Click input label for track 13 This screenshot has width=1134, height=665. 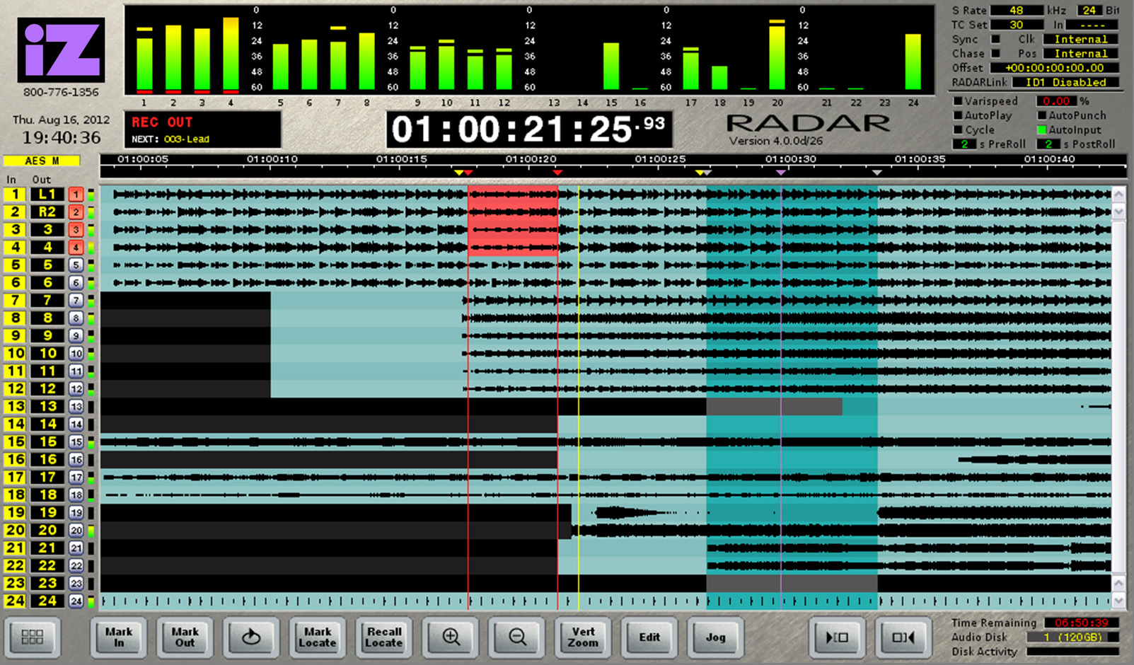[15, 406]
